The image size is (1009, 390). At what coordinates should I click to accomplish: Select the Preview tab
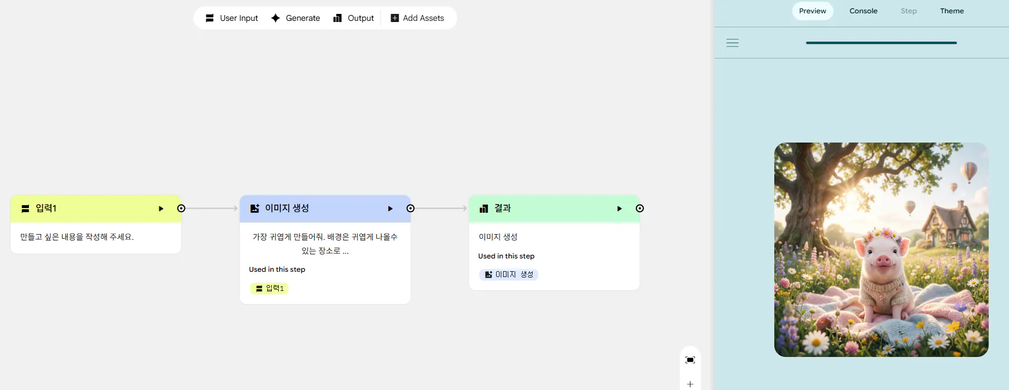tap(813, 11)
